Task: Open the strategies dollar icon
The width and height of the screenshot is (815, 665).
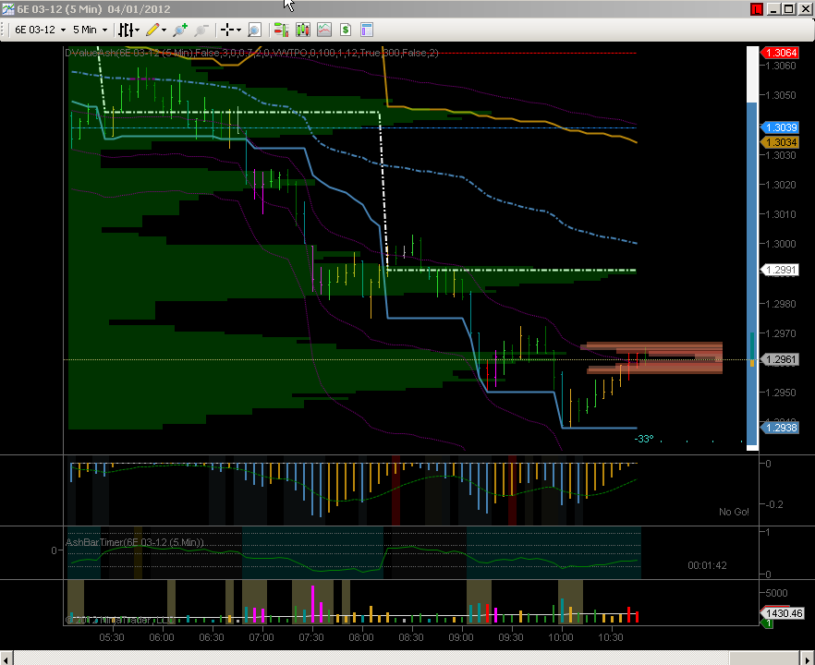Action: pos(346,30)
